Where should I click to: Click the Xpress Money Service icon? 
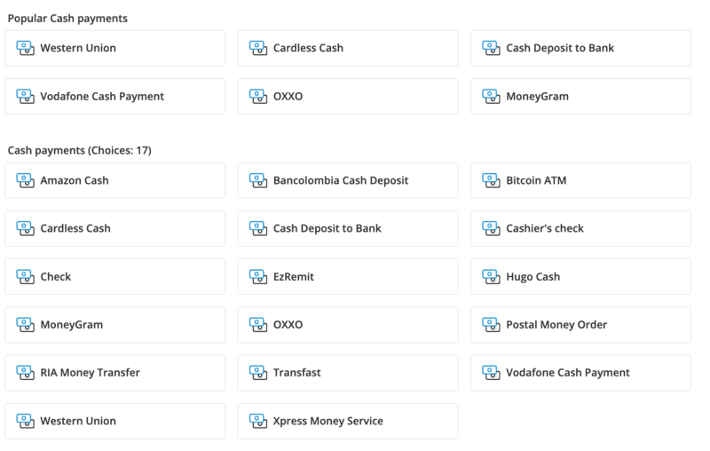click(258, 421)
